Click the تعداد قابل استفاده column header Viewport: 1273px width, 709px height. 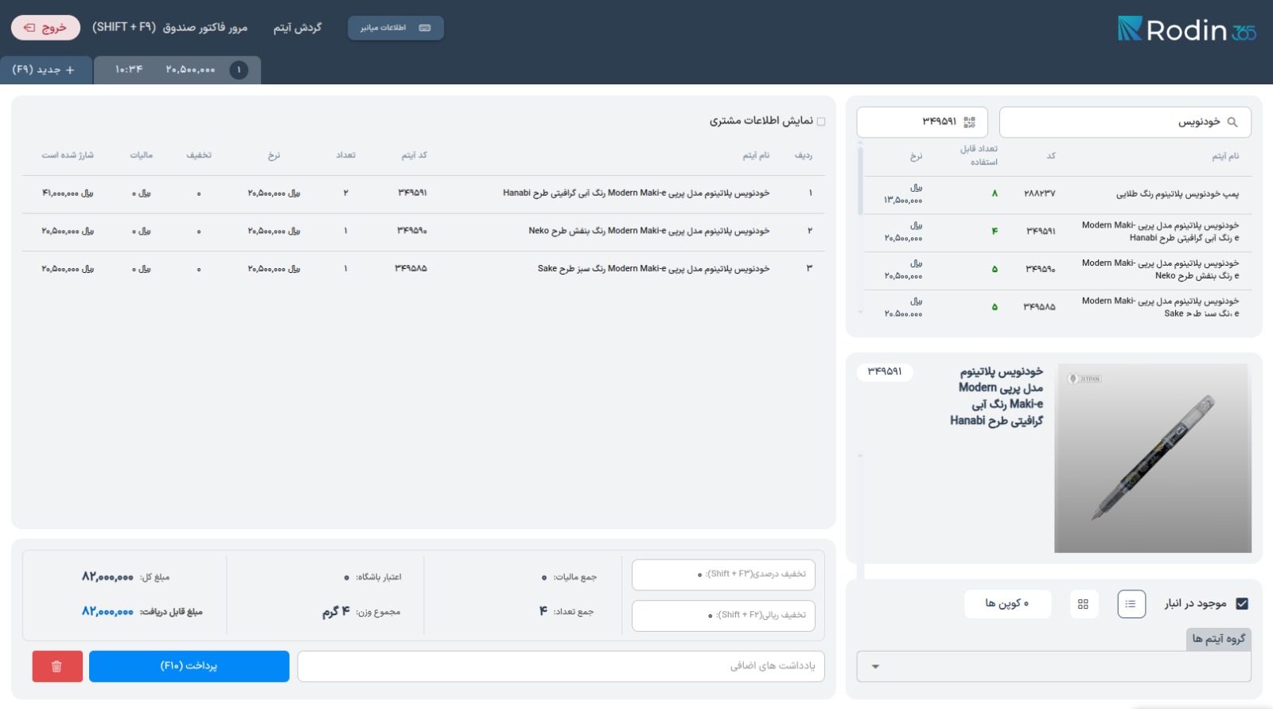click(x=979, y=155)
